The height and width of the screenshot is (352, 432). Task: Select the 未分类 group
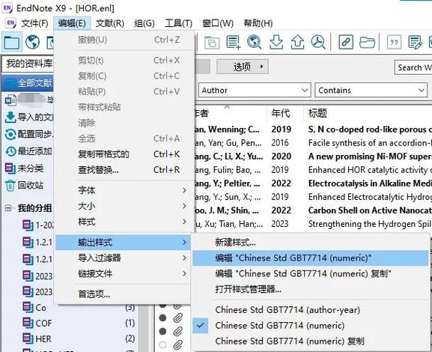[25, 169]
